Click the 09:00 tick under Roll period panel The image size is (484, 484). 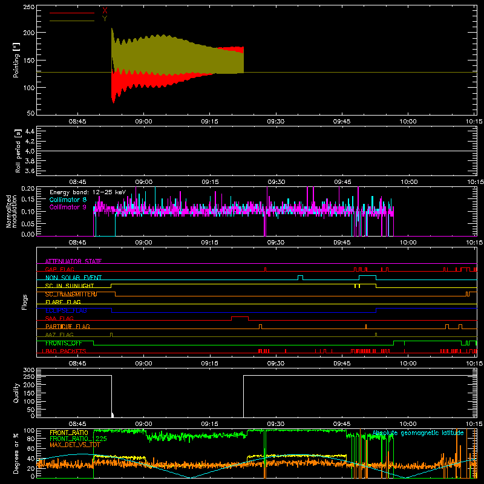(144, 182)
